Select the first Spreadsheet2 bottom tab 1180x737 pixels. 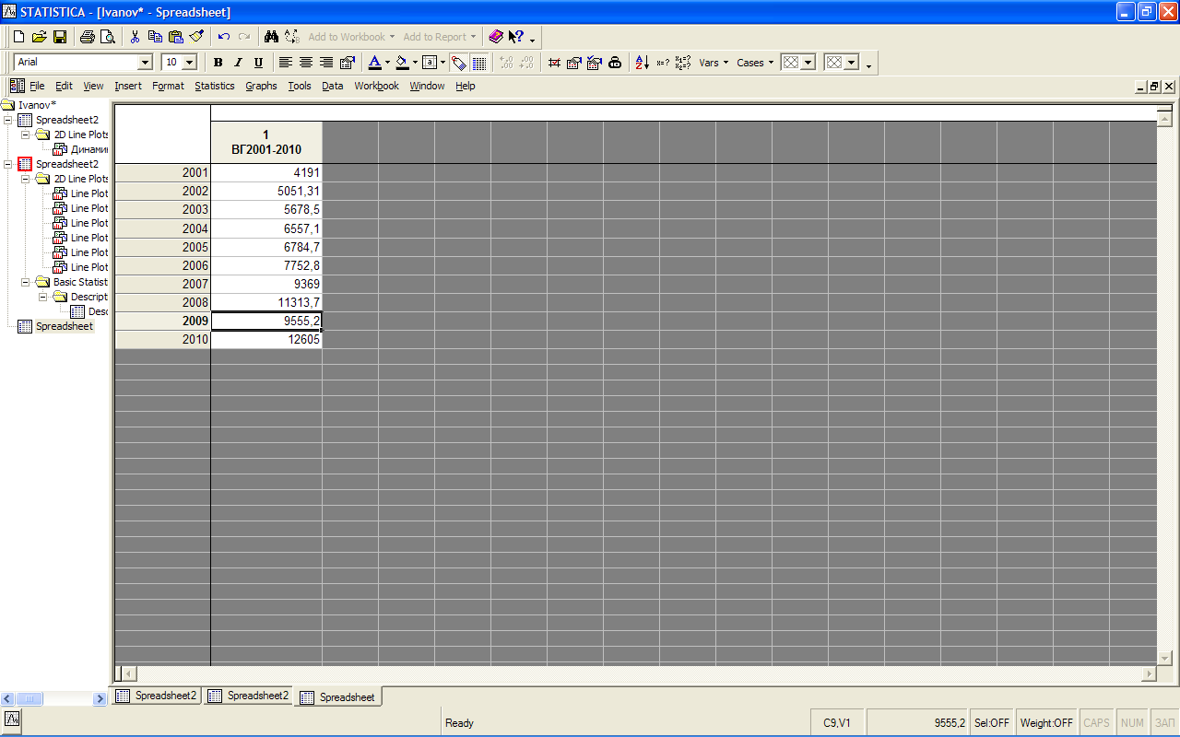pyautogui.click(x=156, y=696)
